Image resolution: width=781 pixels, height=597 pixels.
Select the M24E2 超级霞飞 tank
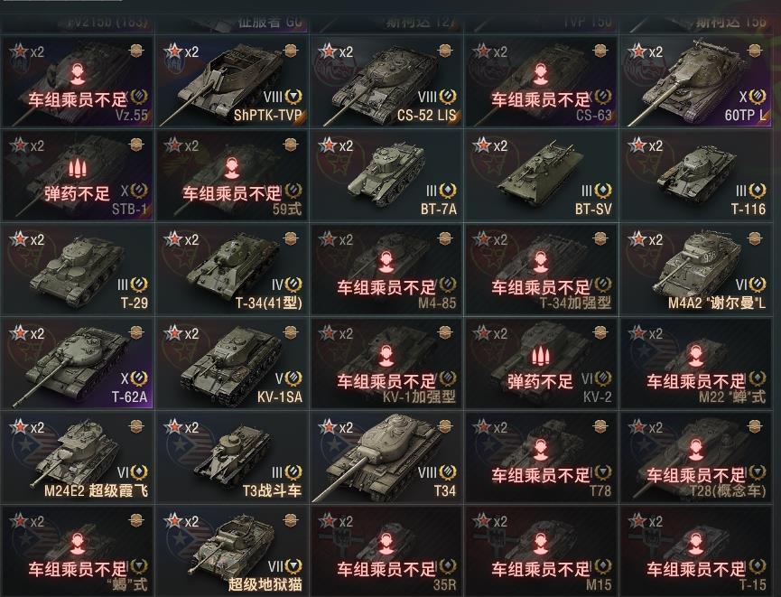tap(78, 457)
